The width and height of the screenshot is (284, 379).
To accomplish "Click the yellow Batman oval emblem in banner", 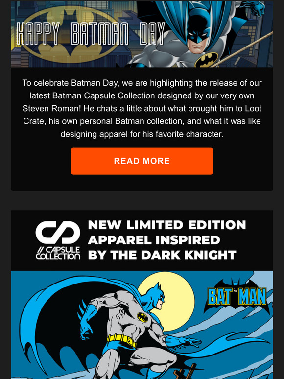I will coord(70,34).
